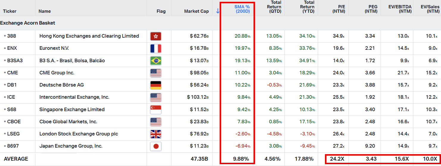Click the $103.12B market cap cell
Viewport: 441px width, 166px height.
198,97
